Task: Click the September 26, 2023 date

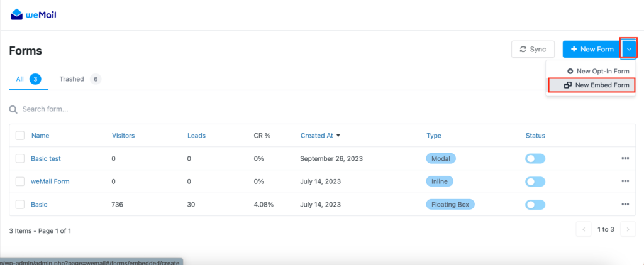Action: (x=331, y=158)
